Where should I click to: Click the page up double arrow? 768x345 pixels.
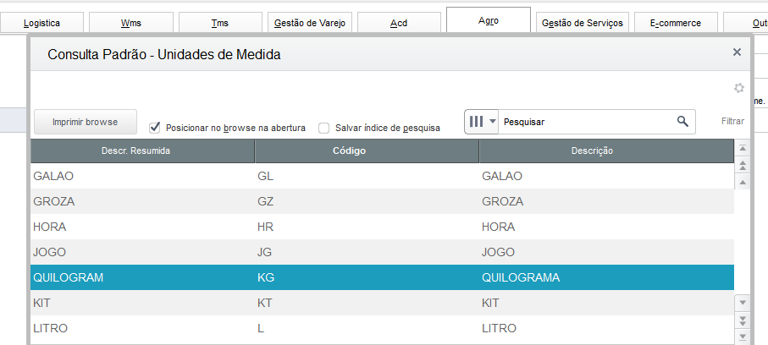(x=743, y=165)
